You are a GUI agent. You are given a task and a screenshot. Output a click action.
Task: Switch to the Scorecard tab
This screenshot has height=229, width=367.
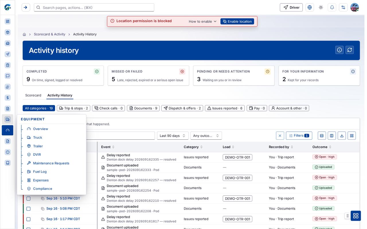[x=33, y=95]
